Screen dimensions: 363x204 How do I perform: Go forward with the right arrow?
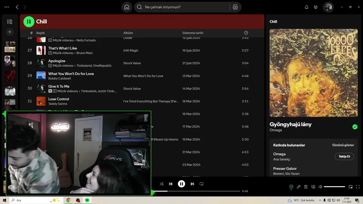click(x=25, y=7)
